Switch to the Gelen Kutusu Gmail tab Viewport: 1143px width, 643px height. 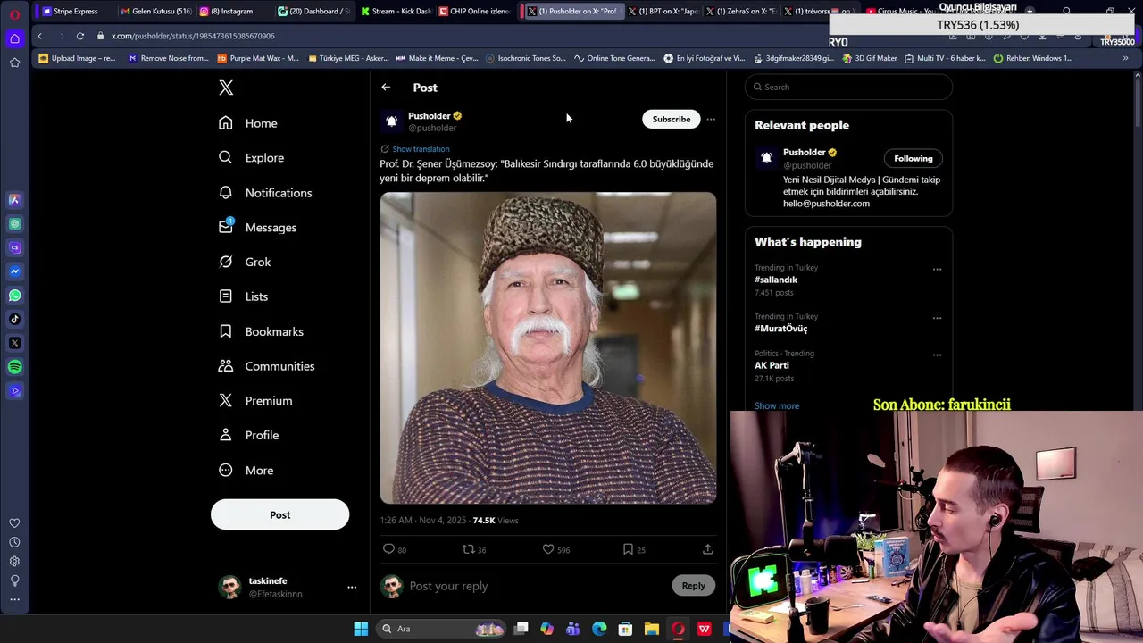point(155,12)
